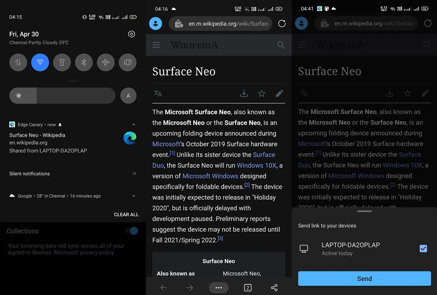Enable Bluetooth in quick settings
The image size is (437, 295).
tap(84, 62)
